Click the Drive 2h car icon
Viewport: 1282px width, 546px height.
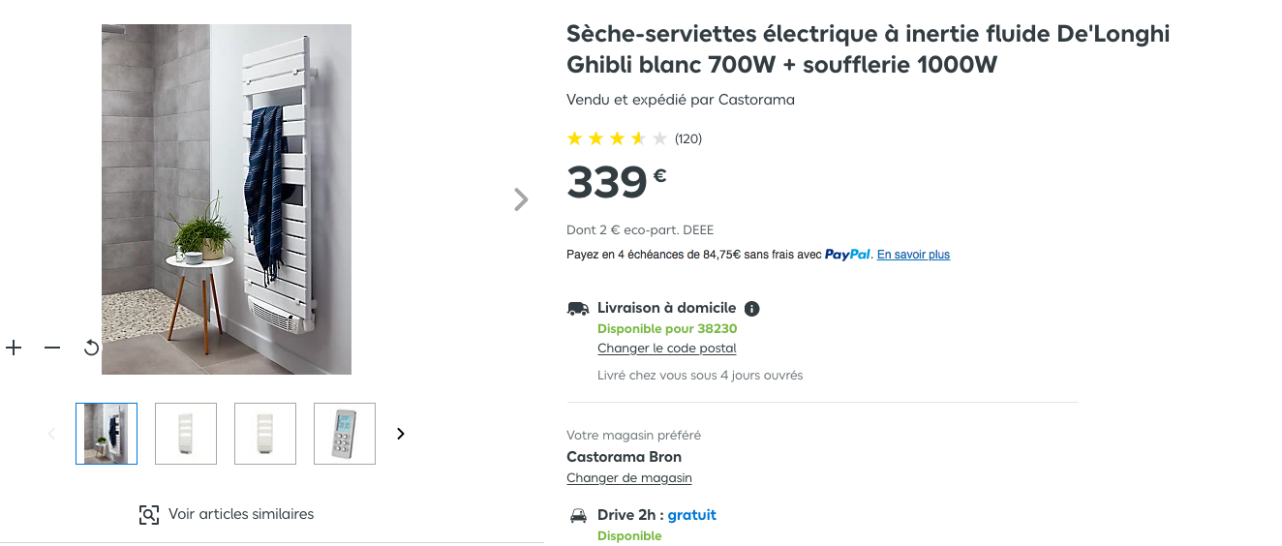pos(578,516)
